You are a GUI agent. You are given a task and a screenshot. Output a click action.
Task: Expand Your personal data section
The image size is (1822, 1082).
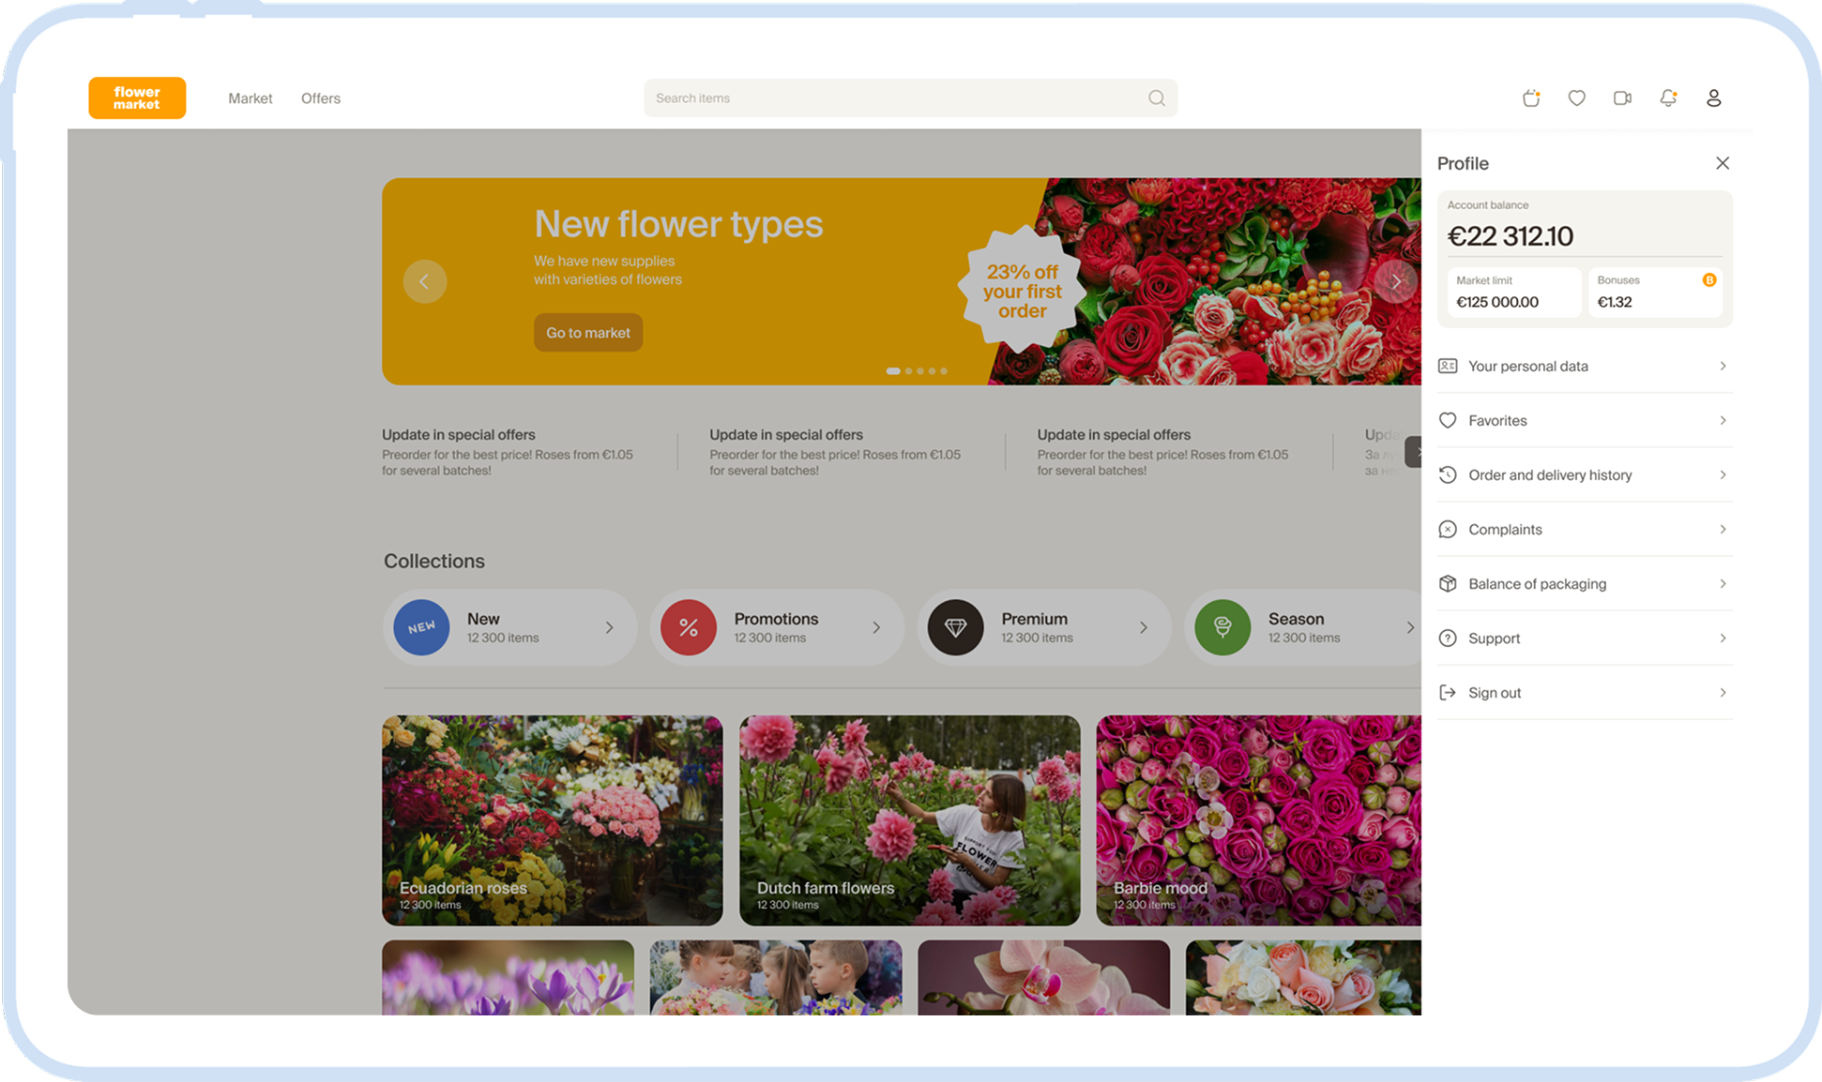point(1585,366)
